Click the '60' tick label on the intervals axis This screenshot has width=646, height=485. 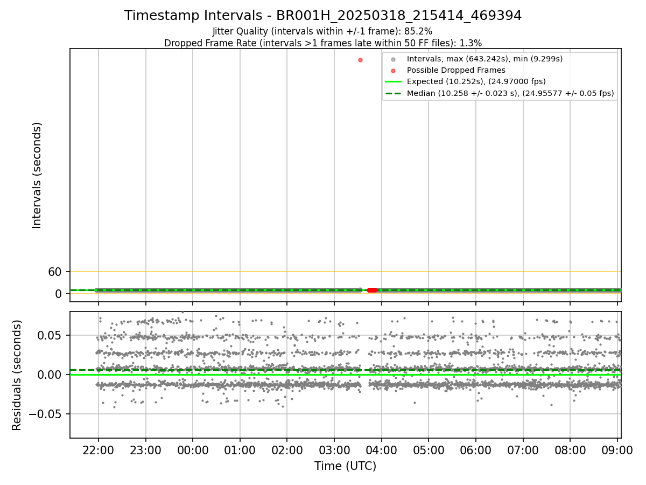point(55,272)
